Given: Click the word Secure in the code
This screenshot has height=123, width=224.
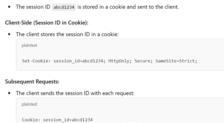Looking at the screenshot, I should click(143, 61).
